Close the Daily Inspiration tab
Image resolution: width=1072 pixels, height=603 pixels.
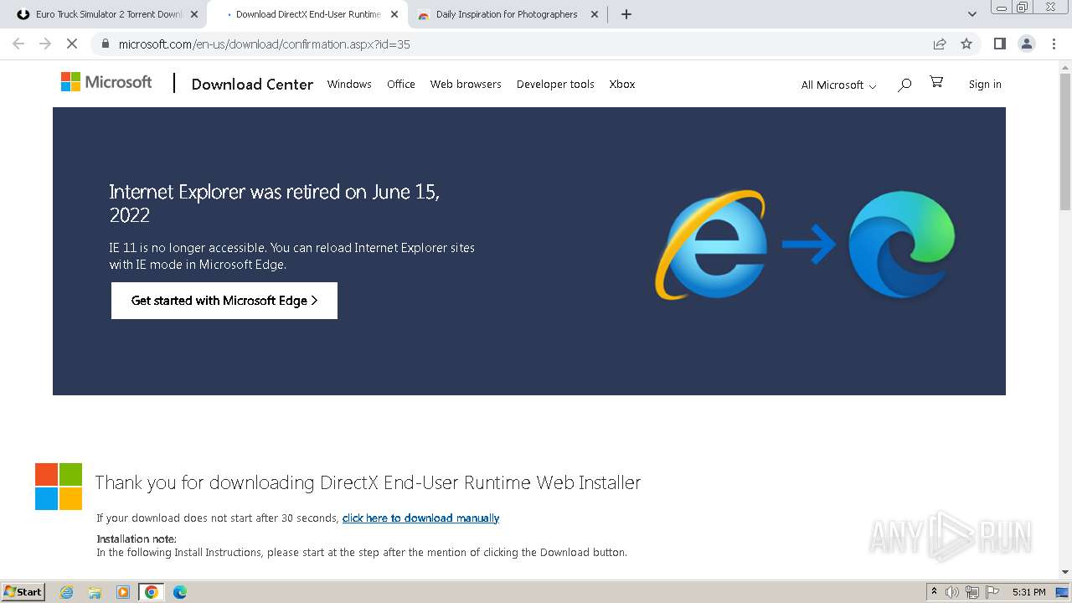click(x=595, y=14)
